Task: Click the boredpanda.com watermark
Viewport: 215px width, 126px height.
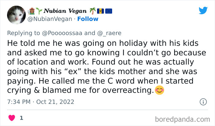Action: tap(182, 118)
